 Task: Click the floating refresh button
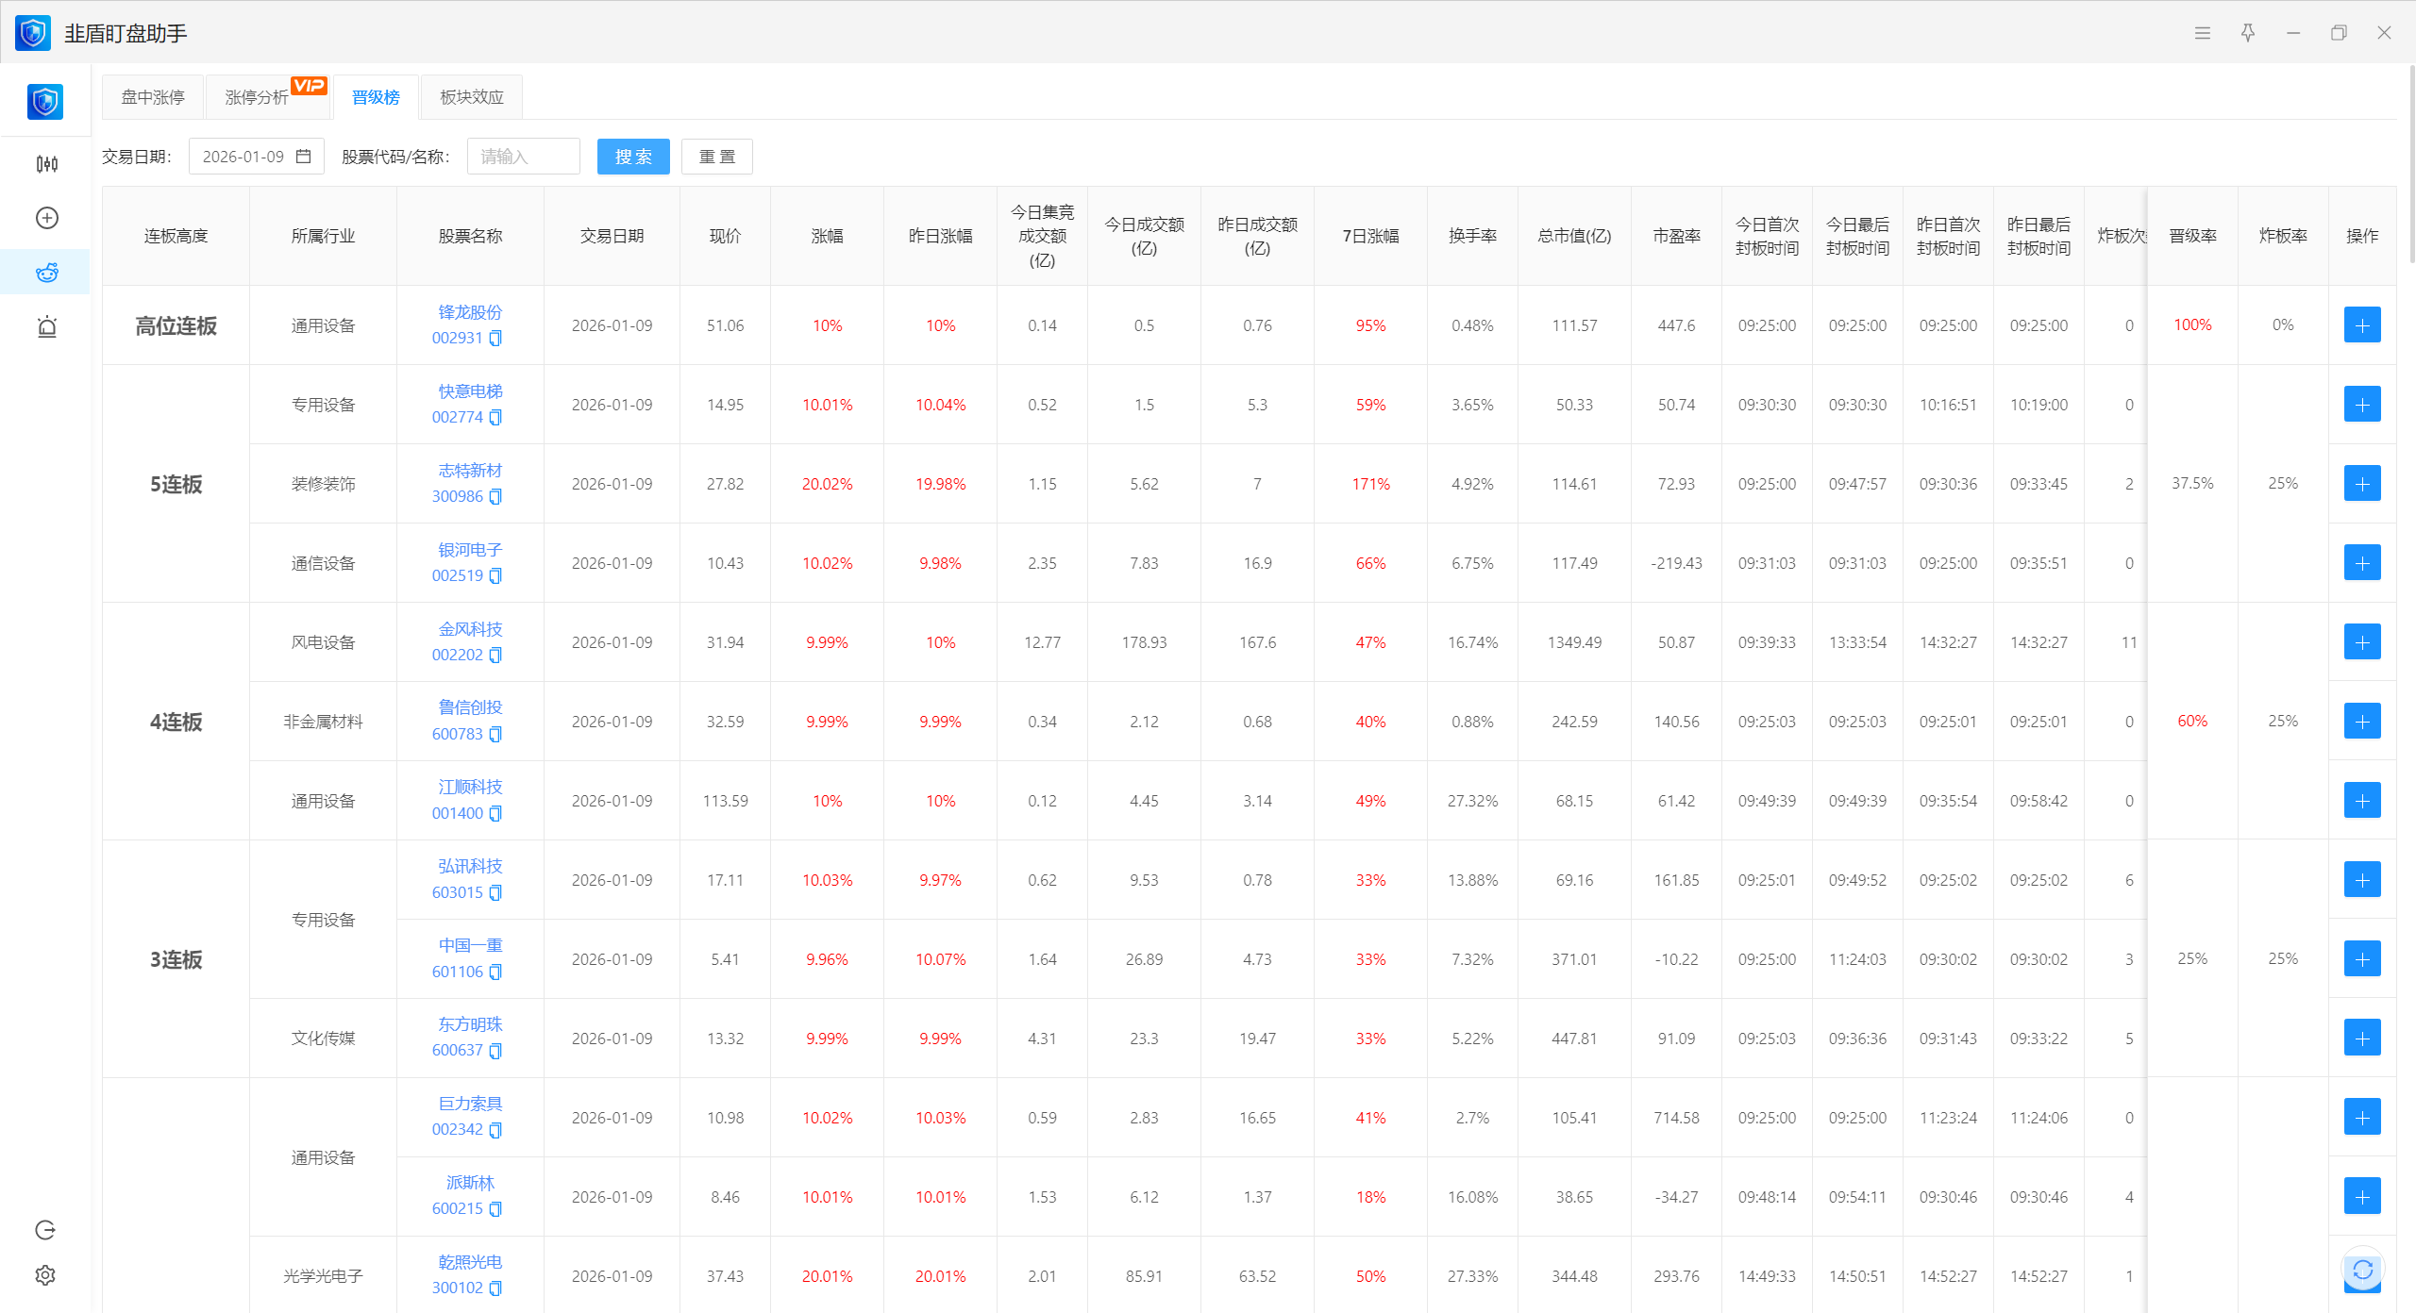click(2362, 1270)
